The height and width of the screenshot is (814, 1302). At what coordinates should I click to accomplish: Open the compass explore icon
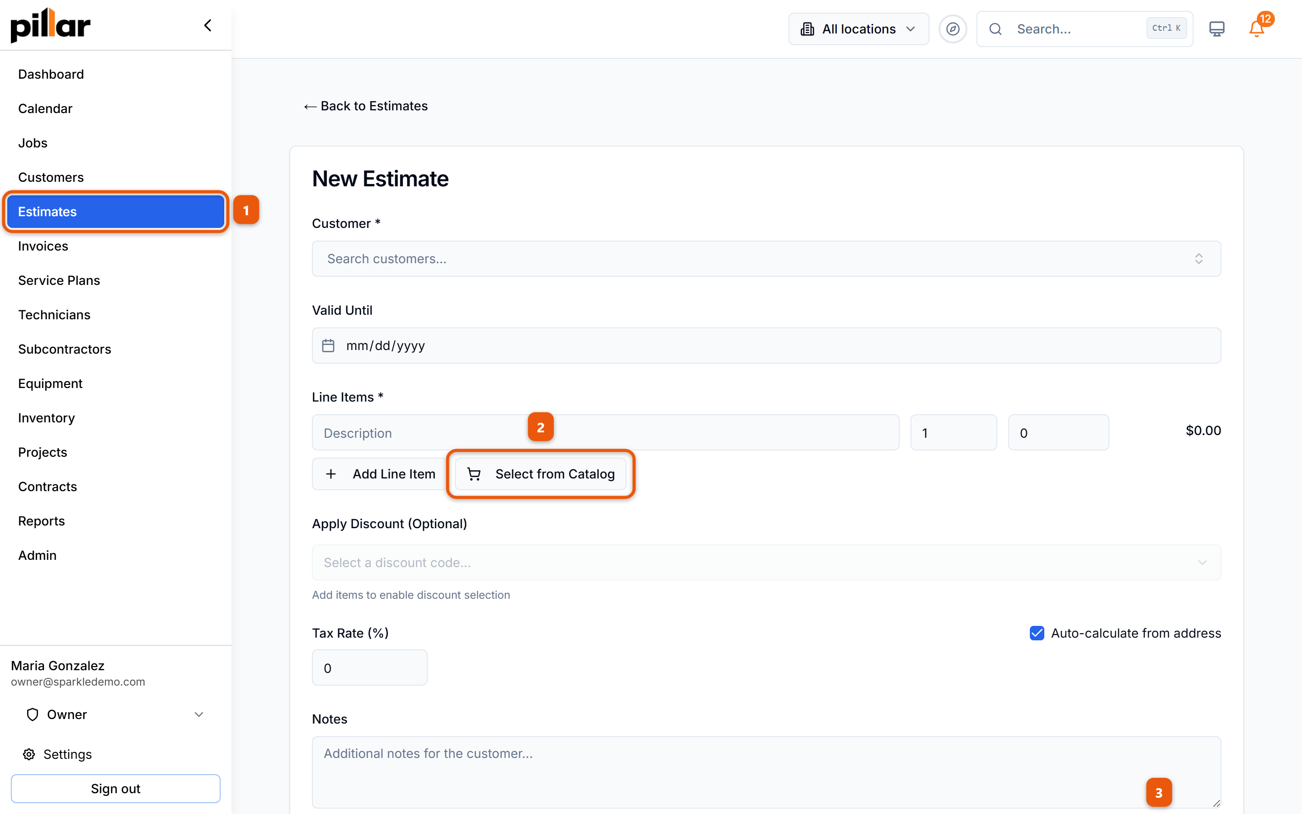pos(952,29)
